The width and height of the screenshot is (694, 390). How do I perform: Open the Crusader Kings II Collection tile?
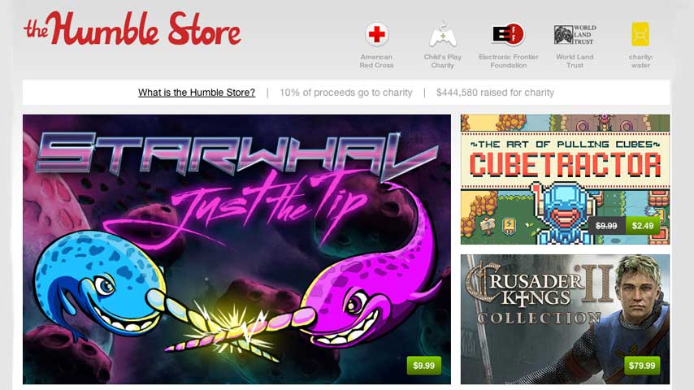566,319
